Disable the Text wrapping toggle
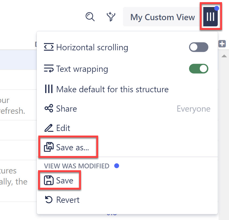Viewport: 229px width, 220px height. (x=198, y=69)
